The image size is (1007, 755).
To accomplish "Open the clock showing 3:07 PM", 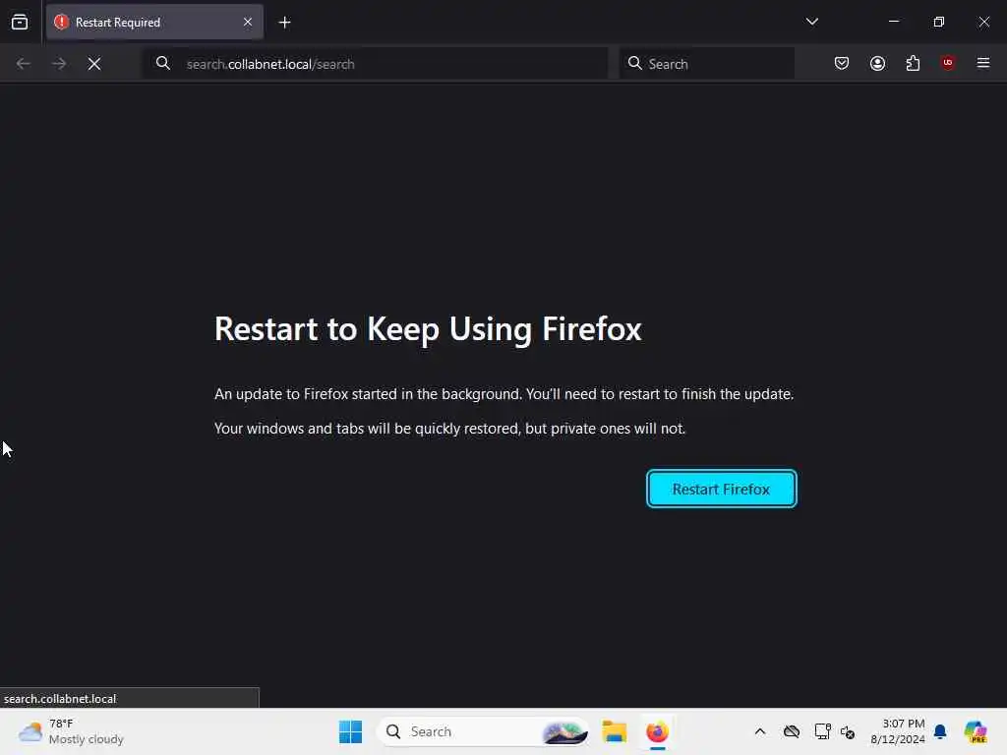I will 898,731.
